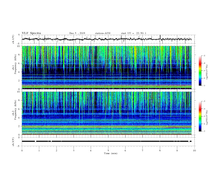
Task: Click the "-7" label on lower colorbar
Action: (x=204, y=131)
